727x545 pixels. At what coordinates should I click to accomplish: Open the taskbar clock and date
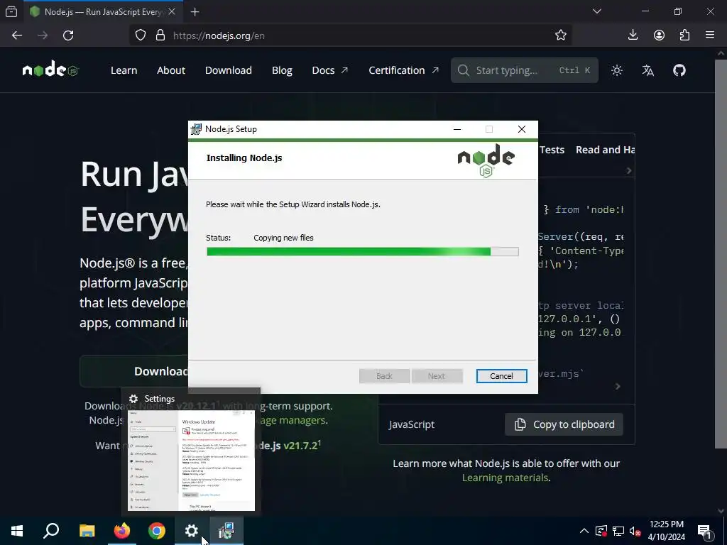(666, 531)
